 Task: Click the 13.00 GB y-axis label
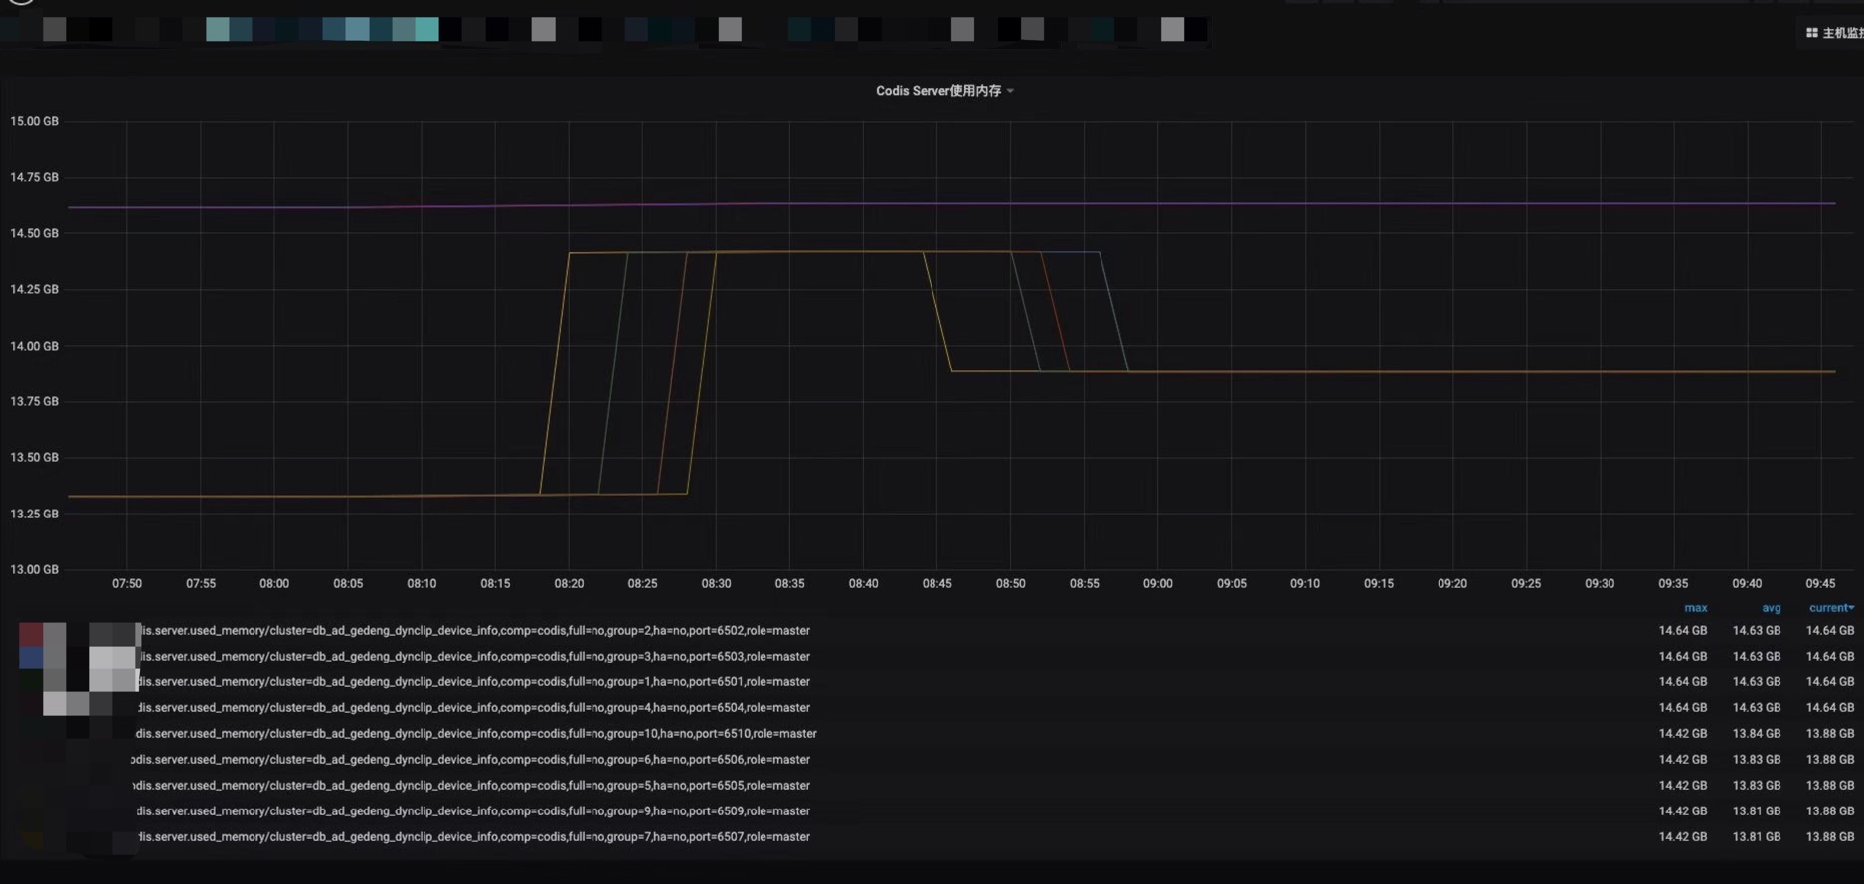click(x=34, y=570)
